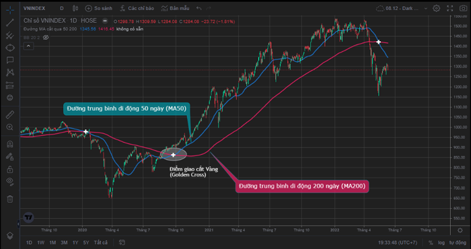Open the geometric shapes tool
This screenshot has width=471, height=249.
10,48
